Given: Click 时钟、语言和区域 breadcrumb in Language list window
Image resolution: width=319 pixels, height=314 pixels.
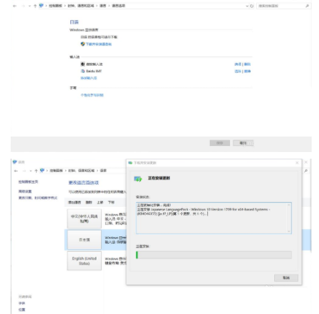Looking at the screenshot, I should coord(82,171).
